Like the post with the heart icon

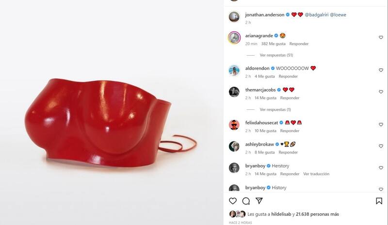pos(233,201)
